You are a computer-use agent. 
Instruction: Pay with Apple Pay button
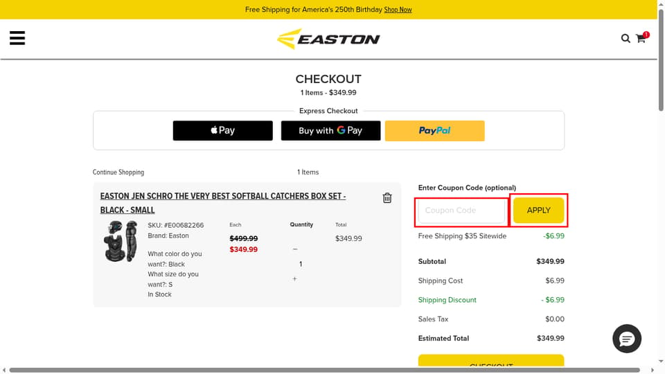click(222, 131)
